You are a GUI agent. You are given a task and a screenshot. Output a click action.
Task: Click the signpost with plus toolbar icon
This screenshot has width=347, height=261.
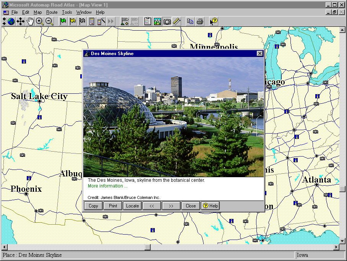[x=124, y=21]
